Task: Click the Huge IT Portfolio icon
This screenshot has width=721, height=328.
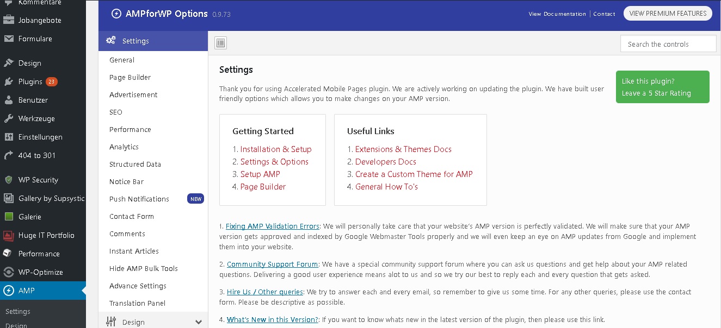Action: point(9,235)
